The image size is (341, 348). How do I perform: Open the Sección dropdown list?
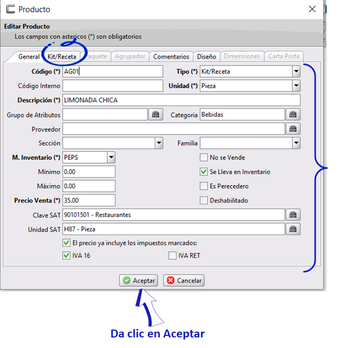(x=159, y=143)
